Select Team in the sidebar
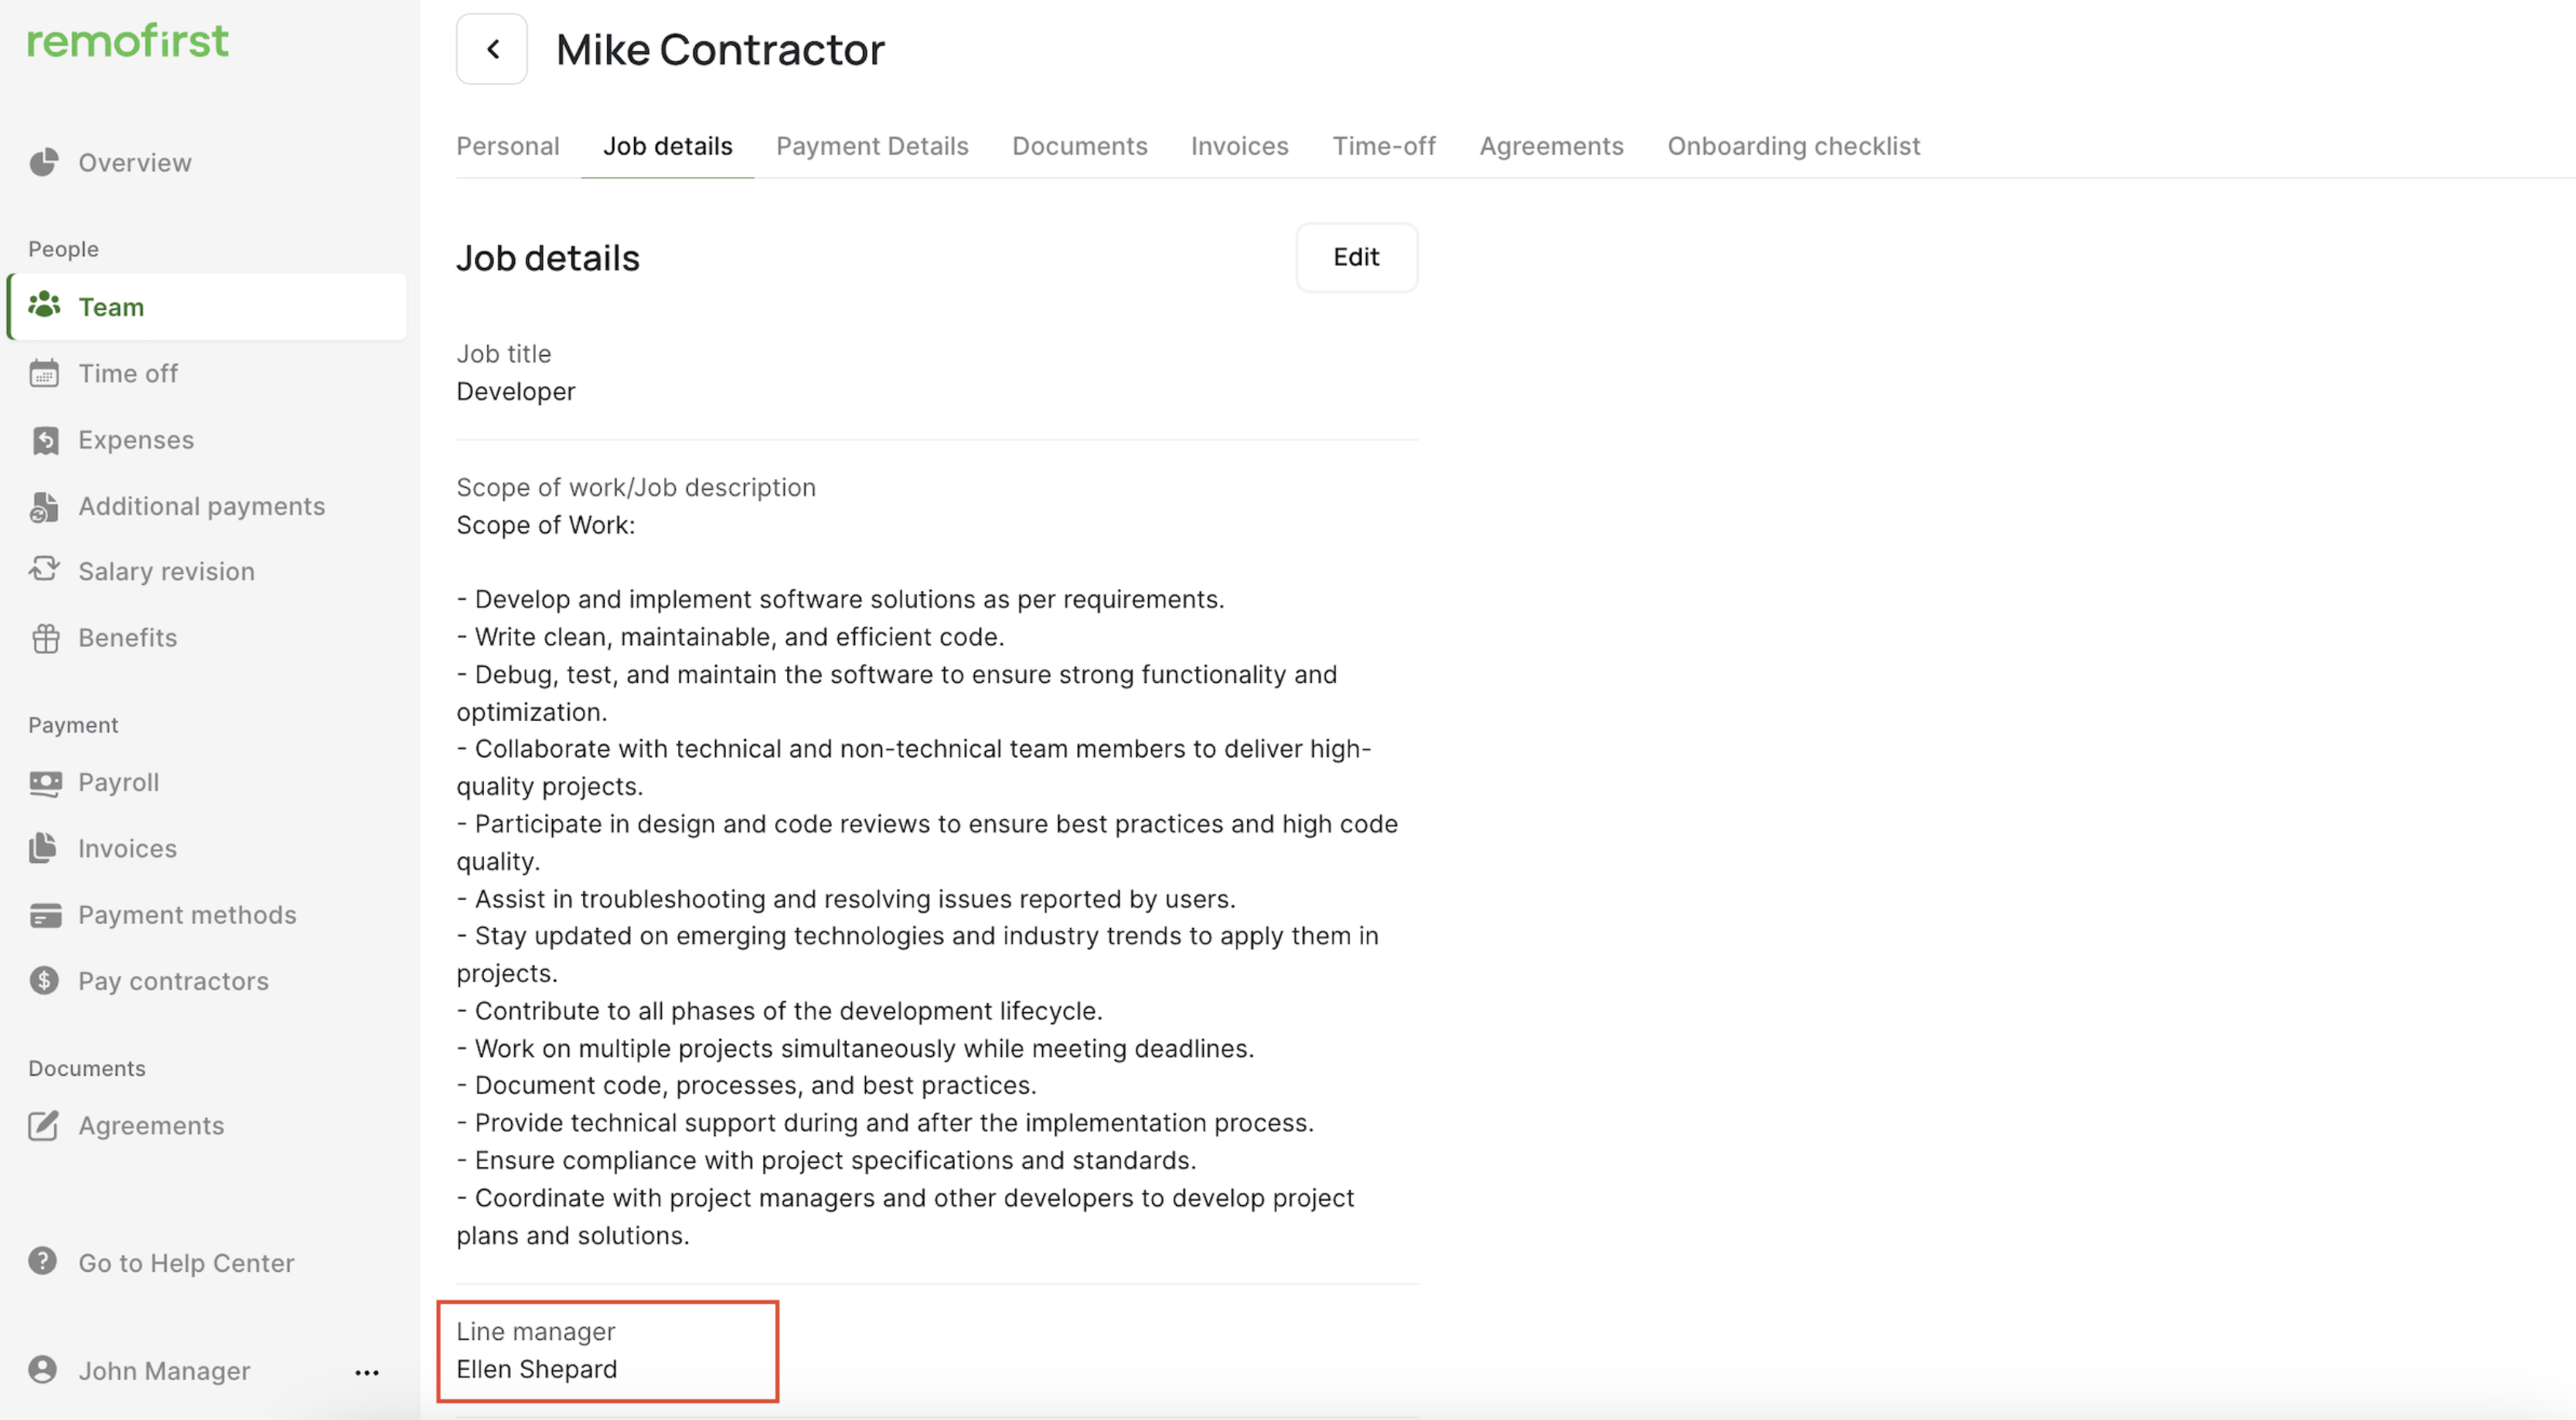Image resolution: width=2576 pixels, height=1420 pixels. point(111,307)
